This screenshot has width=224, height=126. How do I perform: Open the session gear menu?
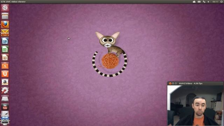click(x=222, y=2)
